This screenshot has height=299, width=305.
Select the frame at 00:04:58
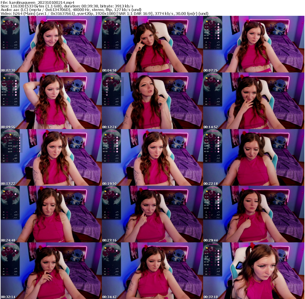[152, 44]
